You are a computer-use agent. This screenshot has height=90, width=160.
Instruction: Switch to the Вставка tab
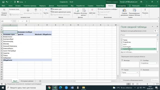18,6
